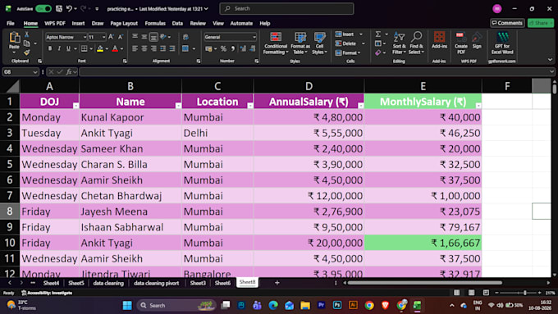Open the Location column filter dropdown
The width and height of the screenshot is (558, 314).
(250, 105)
